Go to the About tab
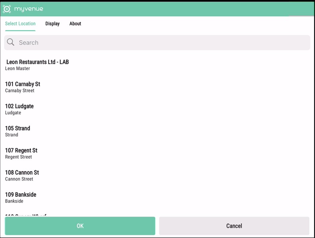This screenshot has height=238, width=315. 75,24
